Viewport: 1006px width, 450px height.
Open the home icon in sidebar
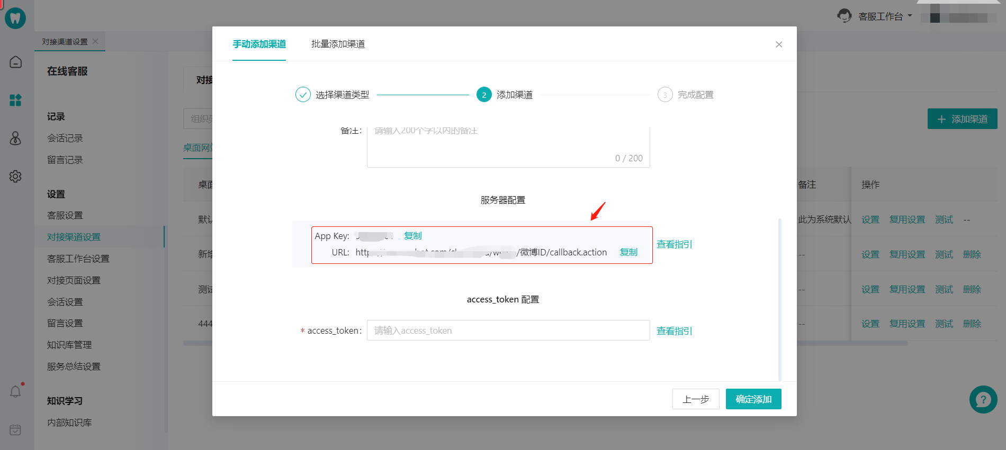point(16,62)
